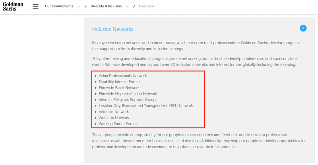Click the Goldman Sachs logo
318x165 pixels.
point(13,6)
